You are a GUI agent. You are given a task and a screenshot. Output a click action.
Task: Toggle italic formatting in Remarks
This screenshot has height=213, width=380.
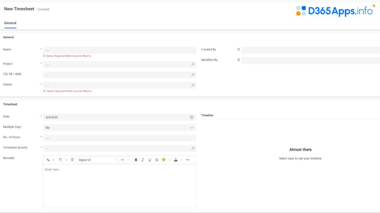click(143, 160)
